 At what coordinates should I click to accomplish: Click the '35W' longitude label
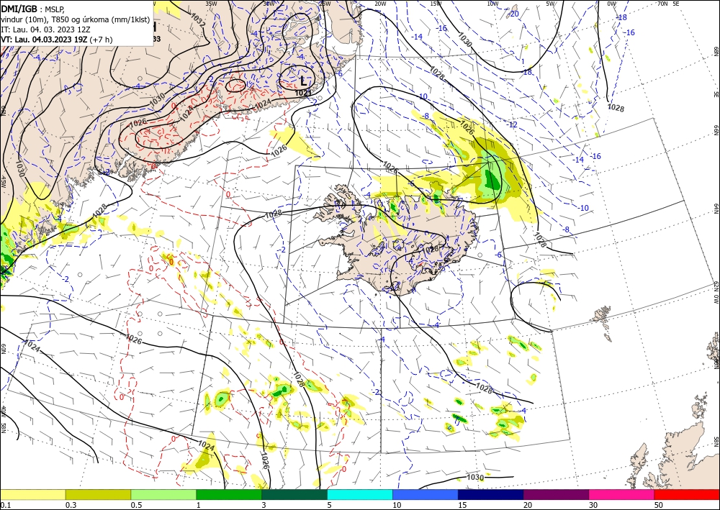(211, 3)
